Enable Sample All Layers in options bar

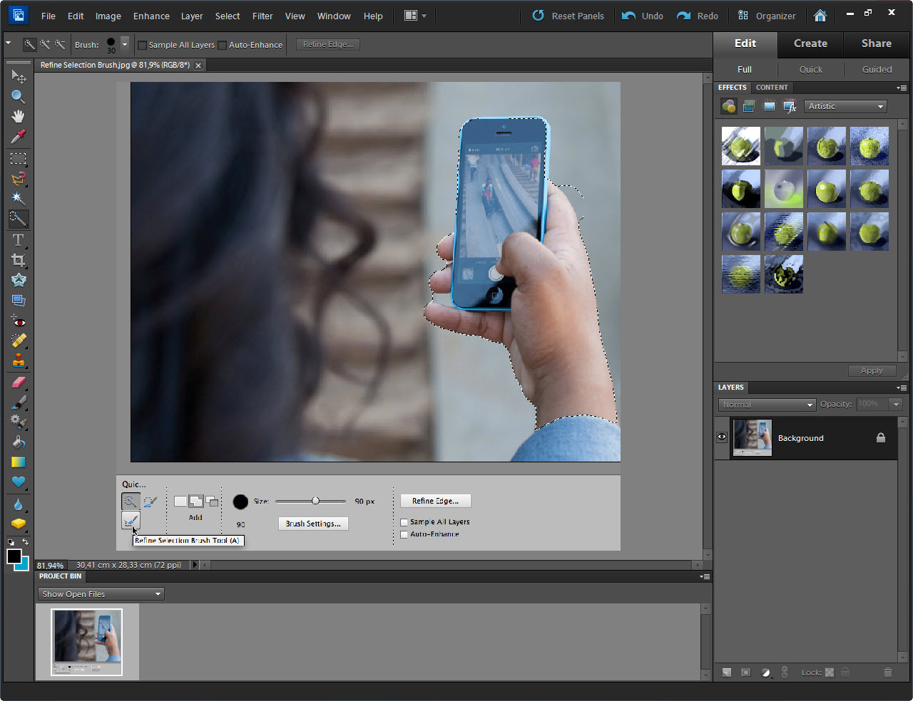142,45
